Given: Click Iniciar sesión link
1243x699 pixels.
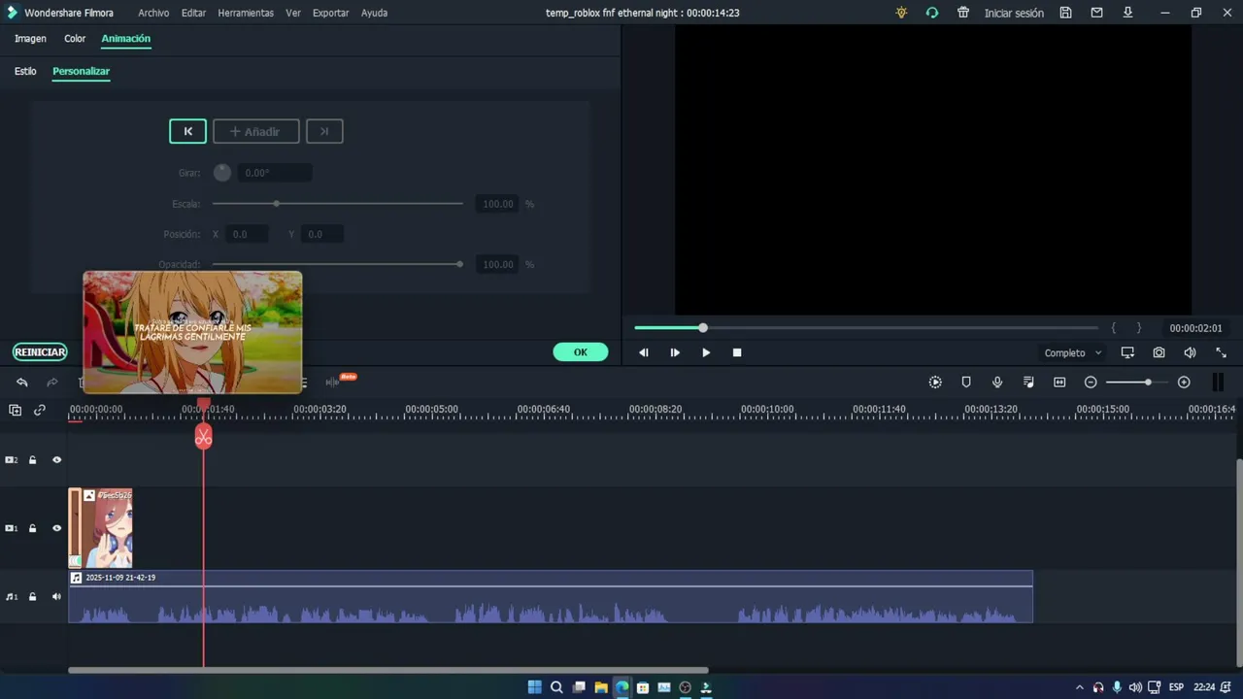Looking at the screenshot, I should [1014, 13].
